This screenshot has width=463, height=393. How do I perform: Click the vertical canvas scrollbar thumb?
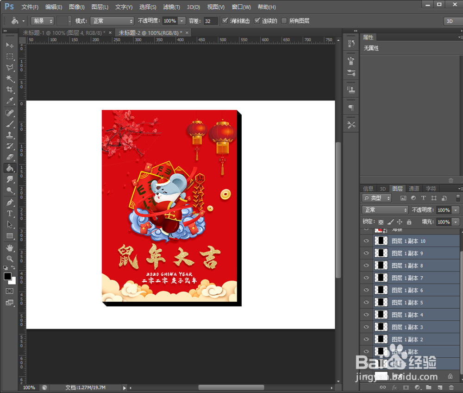tap(338, 210)
